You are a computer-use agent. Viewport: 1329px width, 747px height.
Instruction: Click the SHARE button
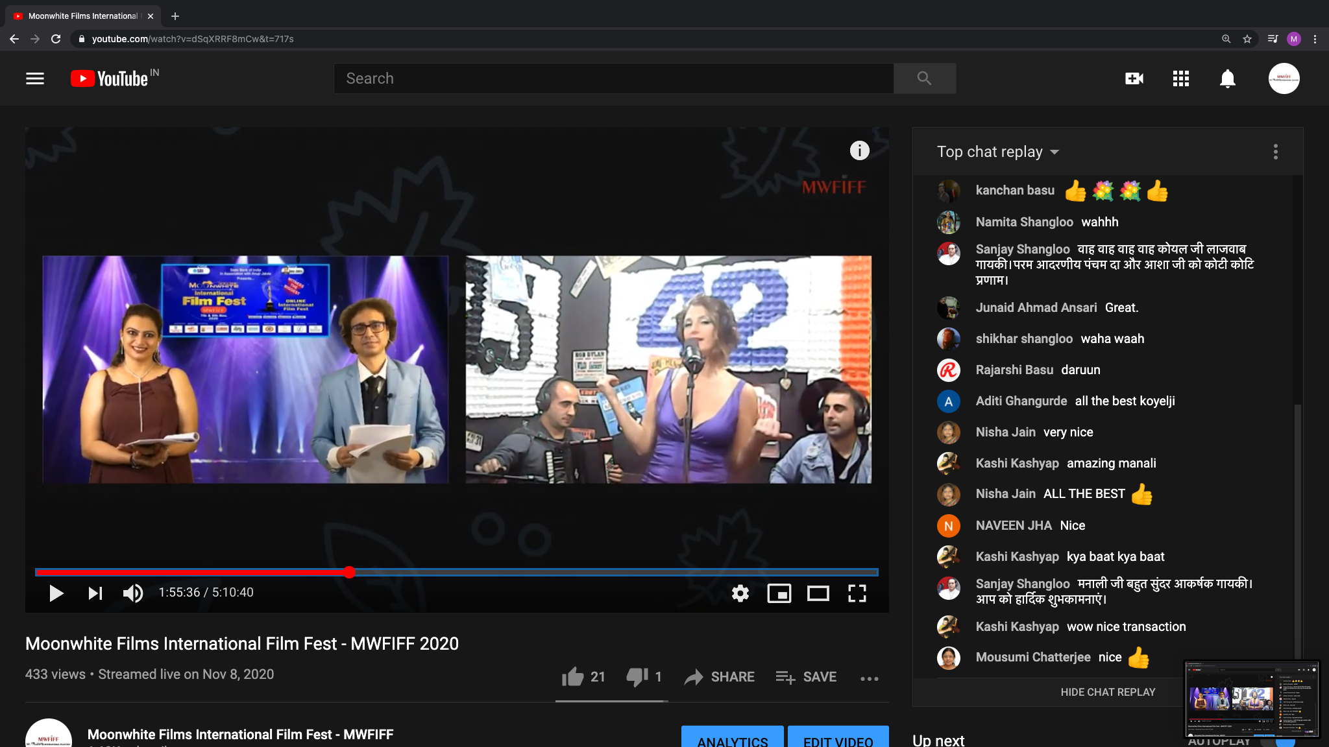point(719,677)
